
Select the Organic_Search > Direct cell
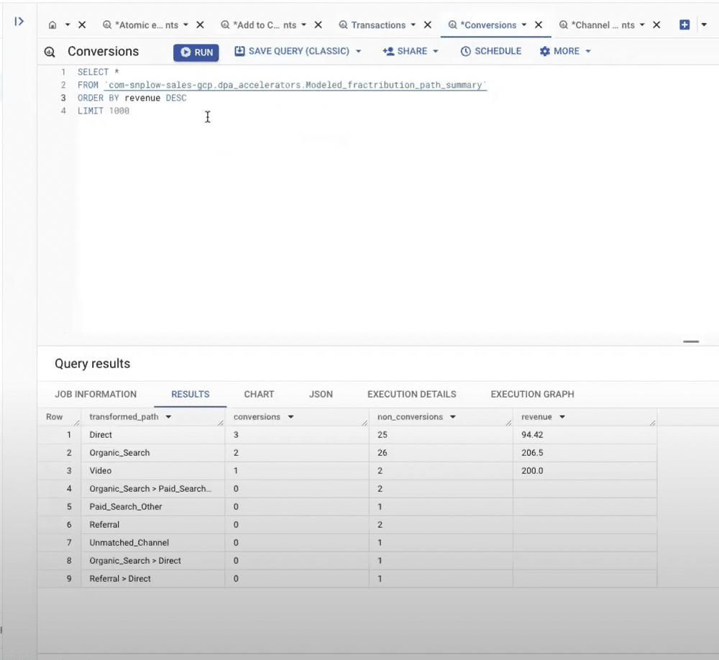pyautogui.click(x=153, y=561)
